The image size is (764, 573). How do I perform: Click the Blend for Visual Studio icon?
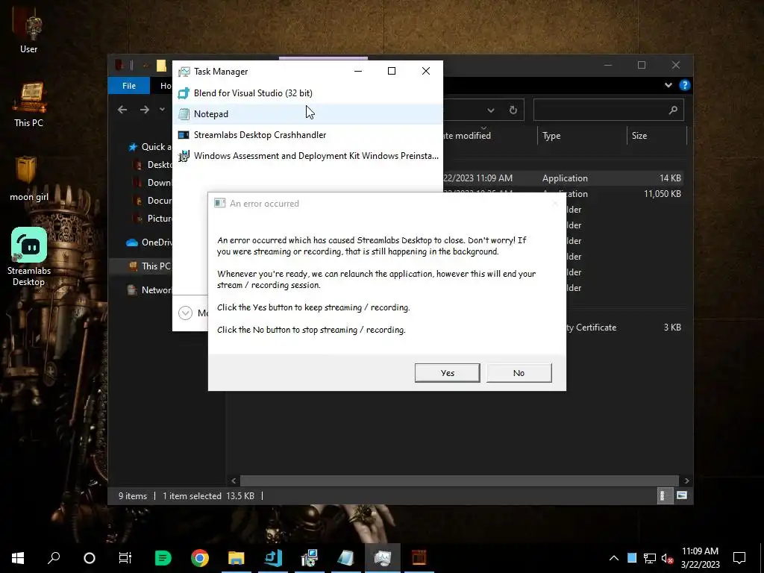[x=184, y=93]
